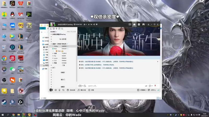Expand the 门派 channel row
This screenshot has height=117, width=209.
(51, 66)
